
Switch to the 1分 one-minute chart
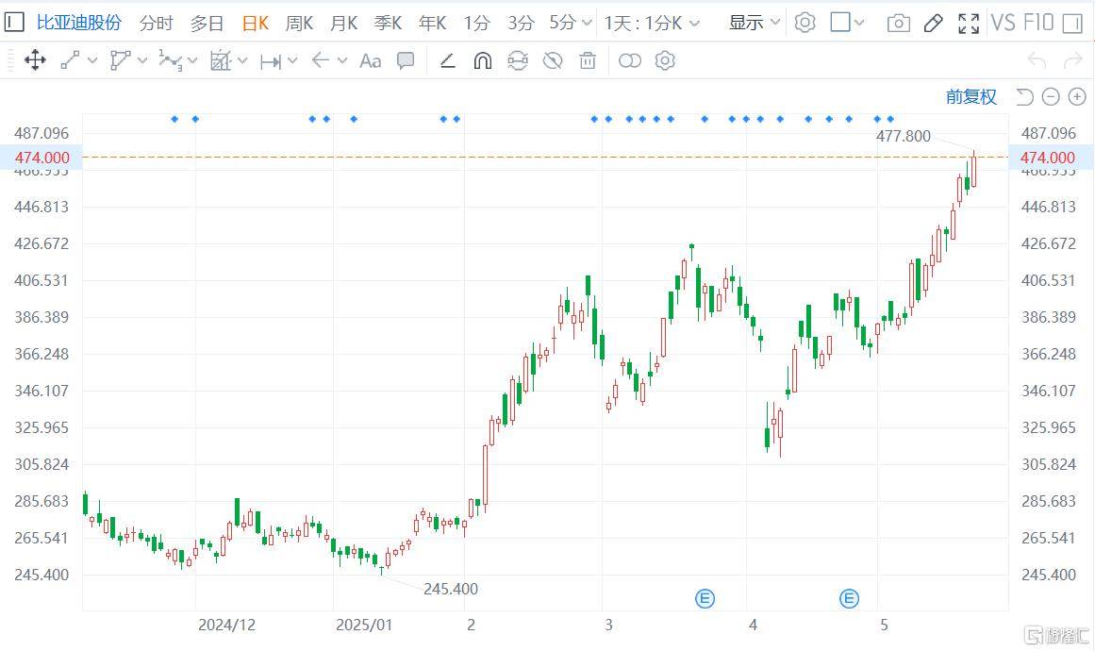(476, 24)
